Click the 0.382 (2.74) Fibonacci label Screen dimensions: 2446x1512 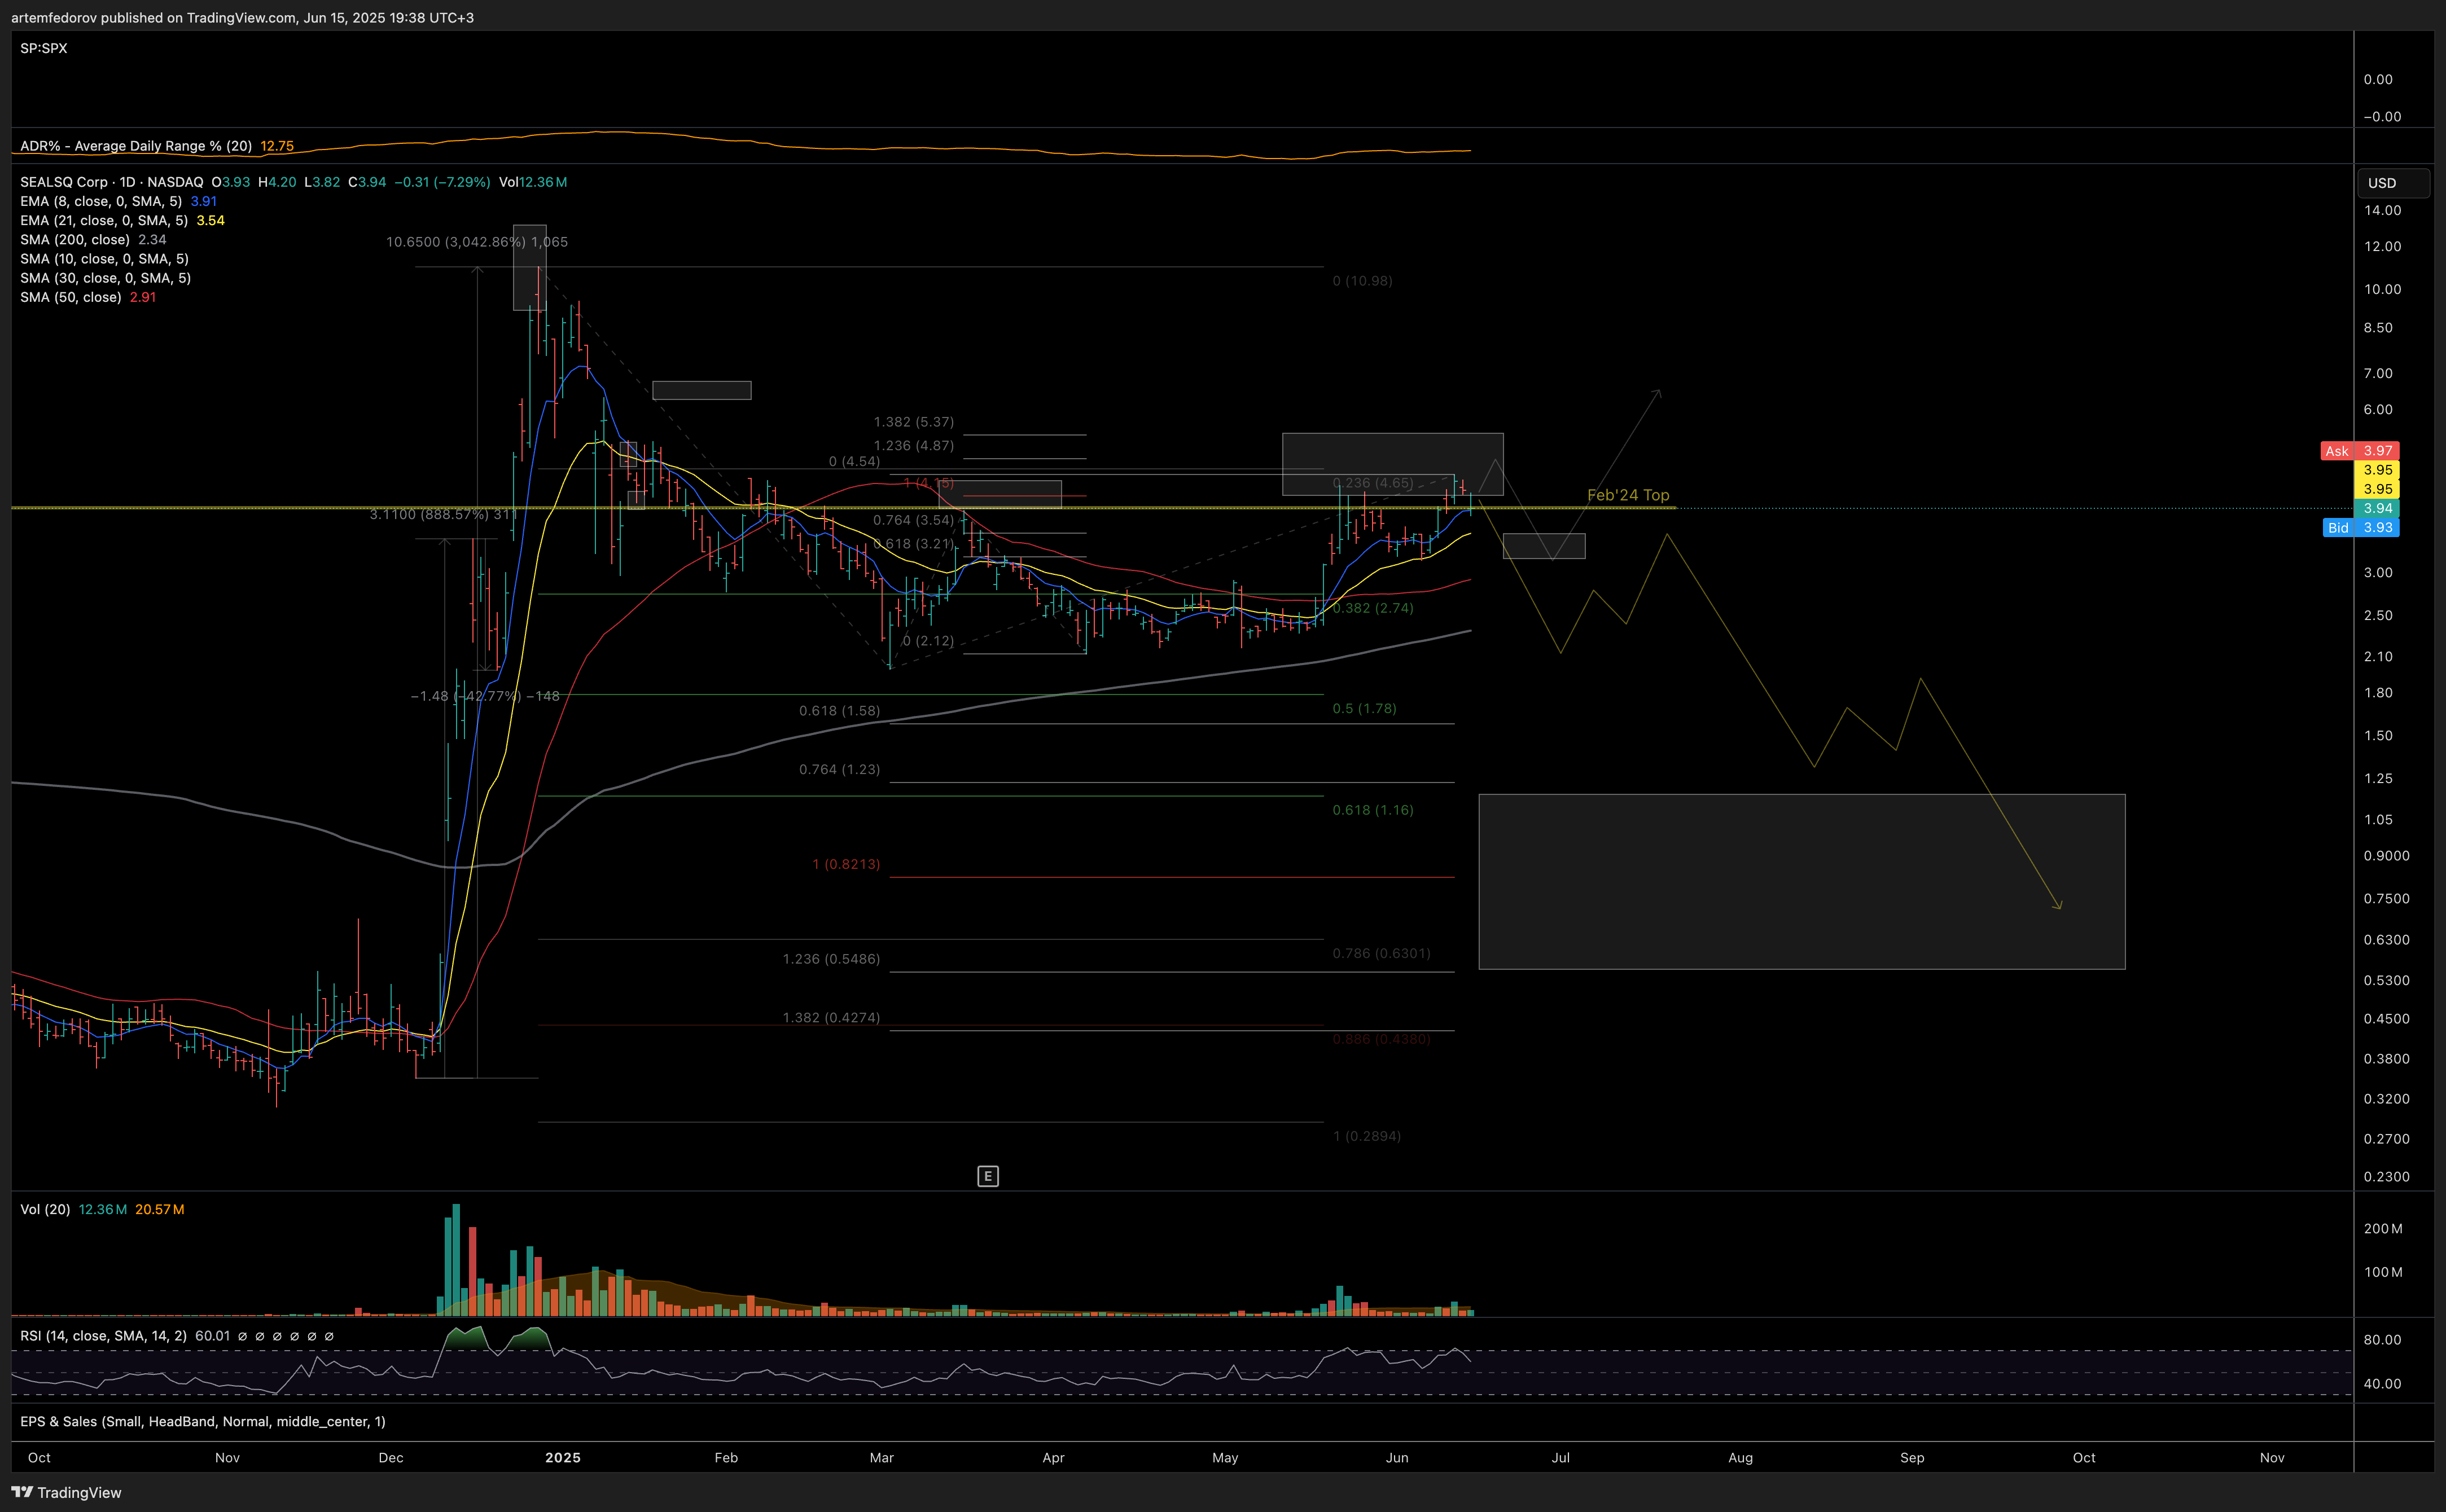point(1373,608)
